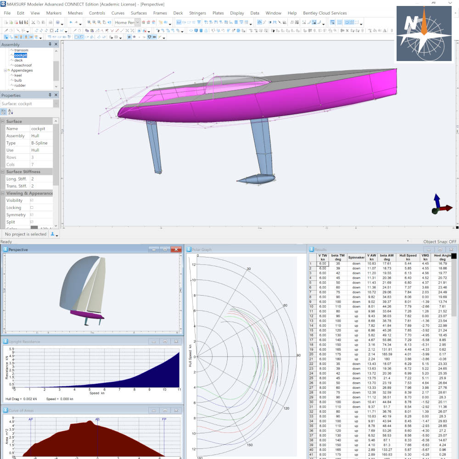
Task: Collapse the Appendages tree node
Action: pyautogui.click(x=6, y=71)
